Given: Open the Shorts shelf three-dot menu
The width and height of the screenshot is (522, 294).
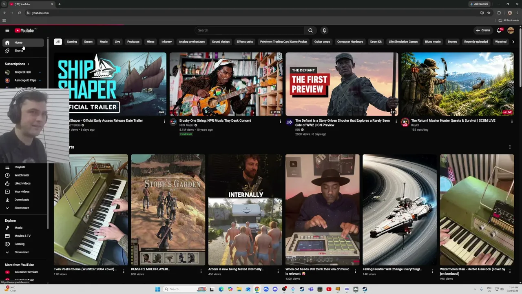Looking at the screenshot, I should click(x=510, y=147).
